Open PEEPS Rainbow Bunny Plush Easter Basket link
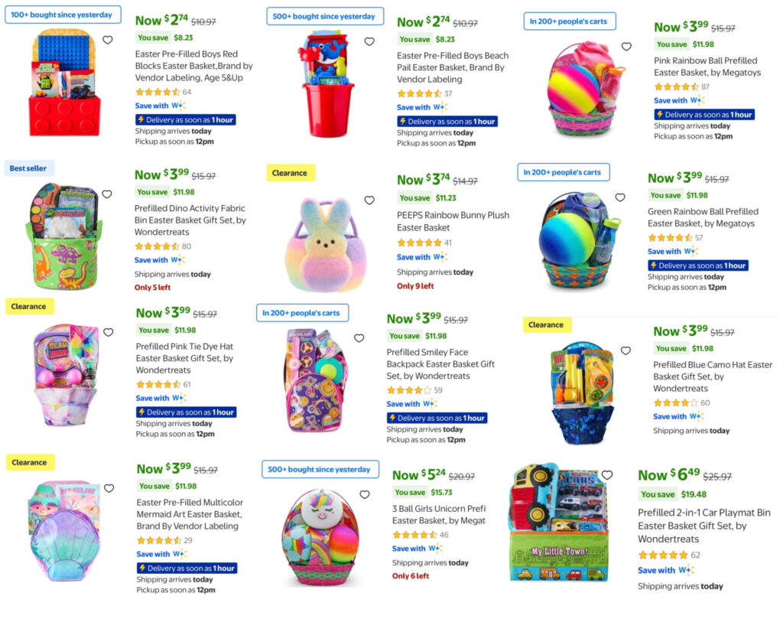Screen dimensions: 783x619 pos(453,221)
